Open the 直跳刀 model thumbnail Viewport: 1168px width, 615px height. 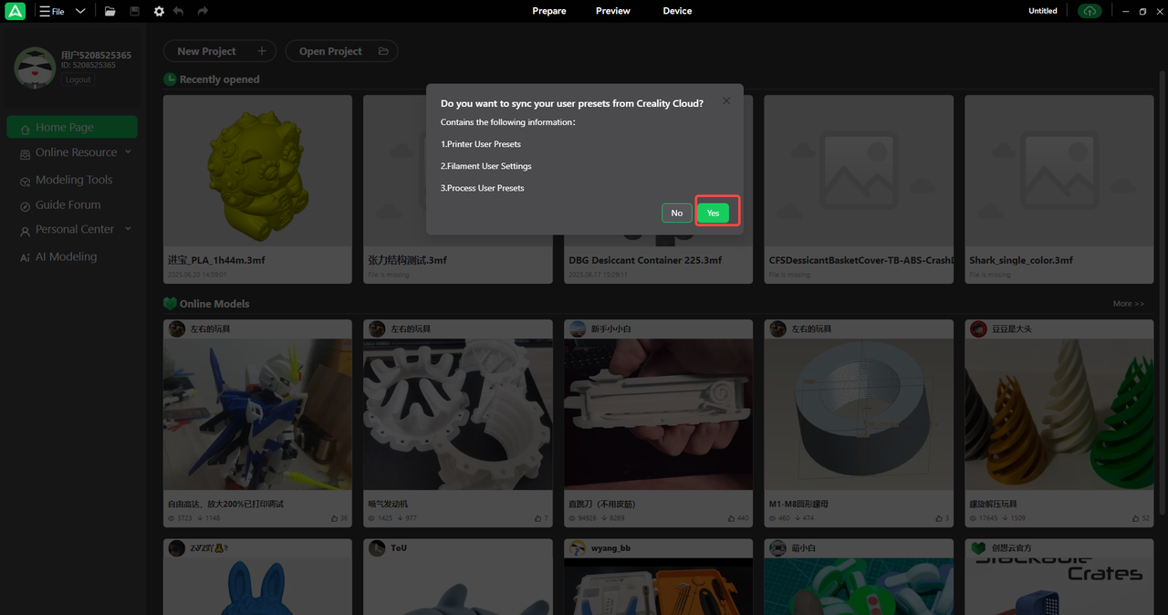658,414
